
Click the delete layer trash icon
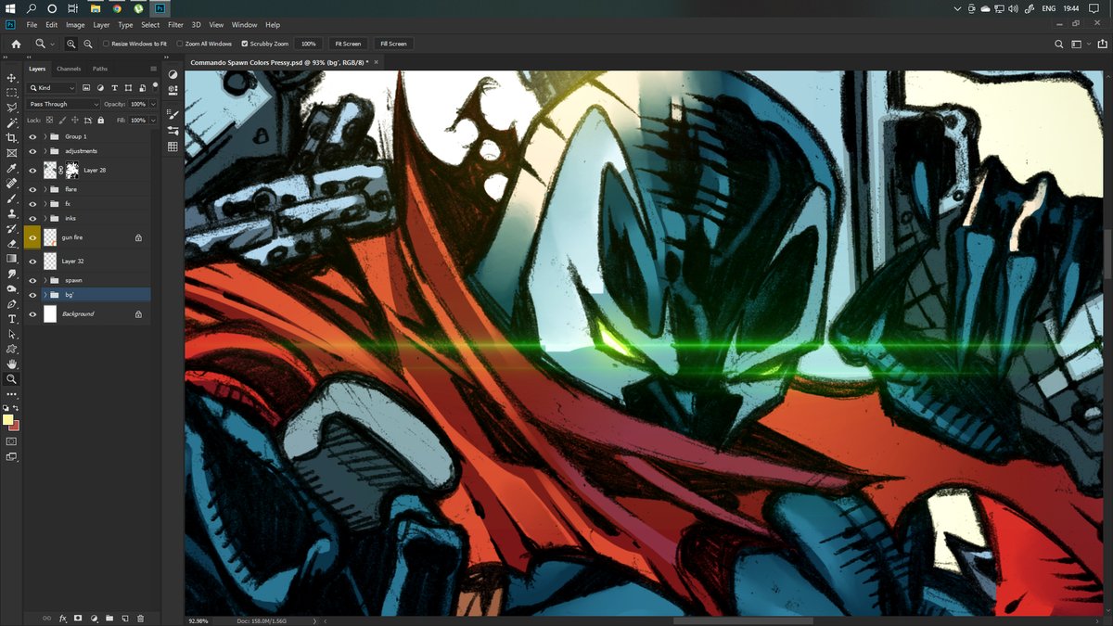(140, 618)
